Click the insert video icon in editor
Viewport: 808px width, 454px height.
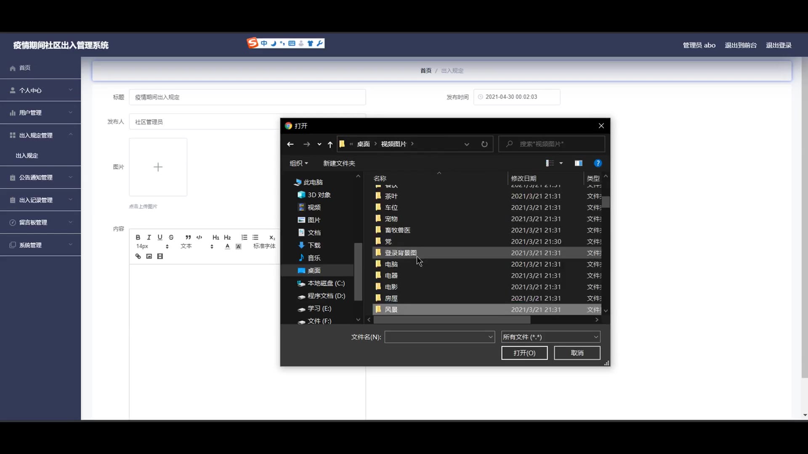tap(160, 256)
